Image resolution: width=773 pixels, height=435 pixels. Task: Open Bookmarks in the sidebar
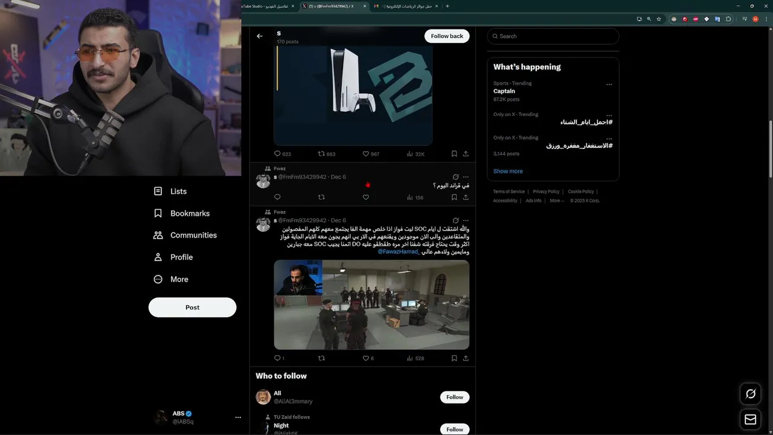point(182,213)
